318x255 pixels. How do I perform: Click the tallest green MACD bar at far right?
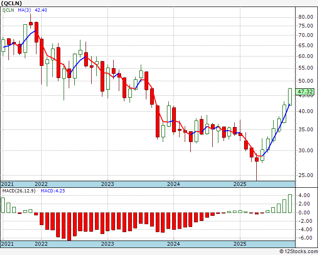290,204
